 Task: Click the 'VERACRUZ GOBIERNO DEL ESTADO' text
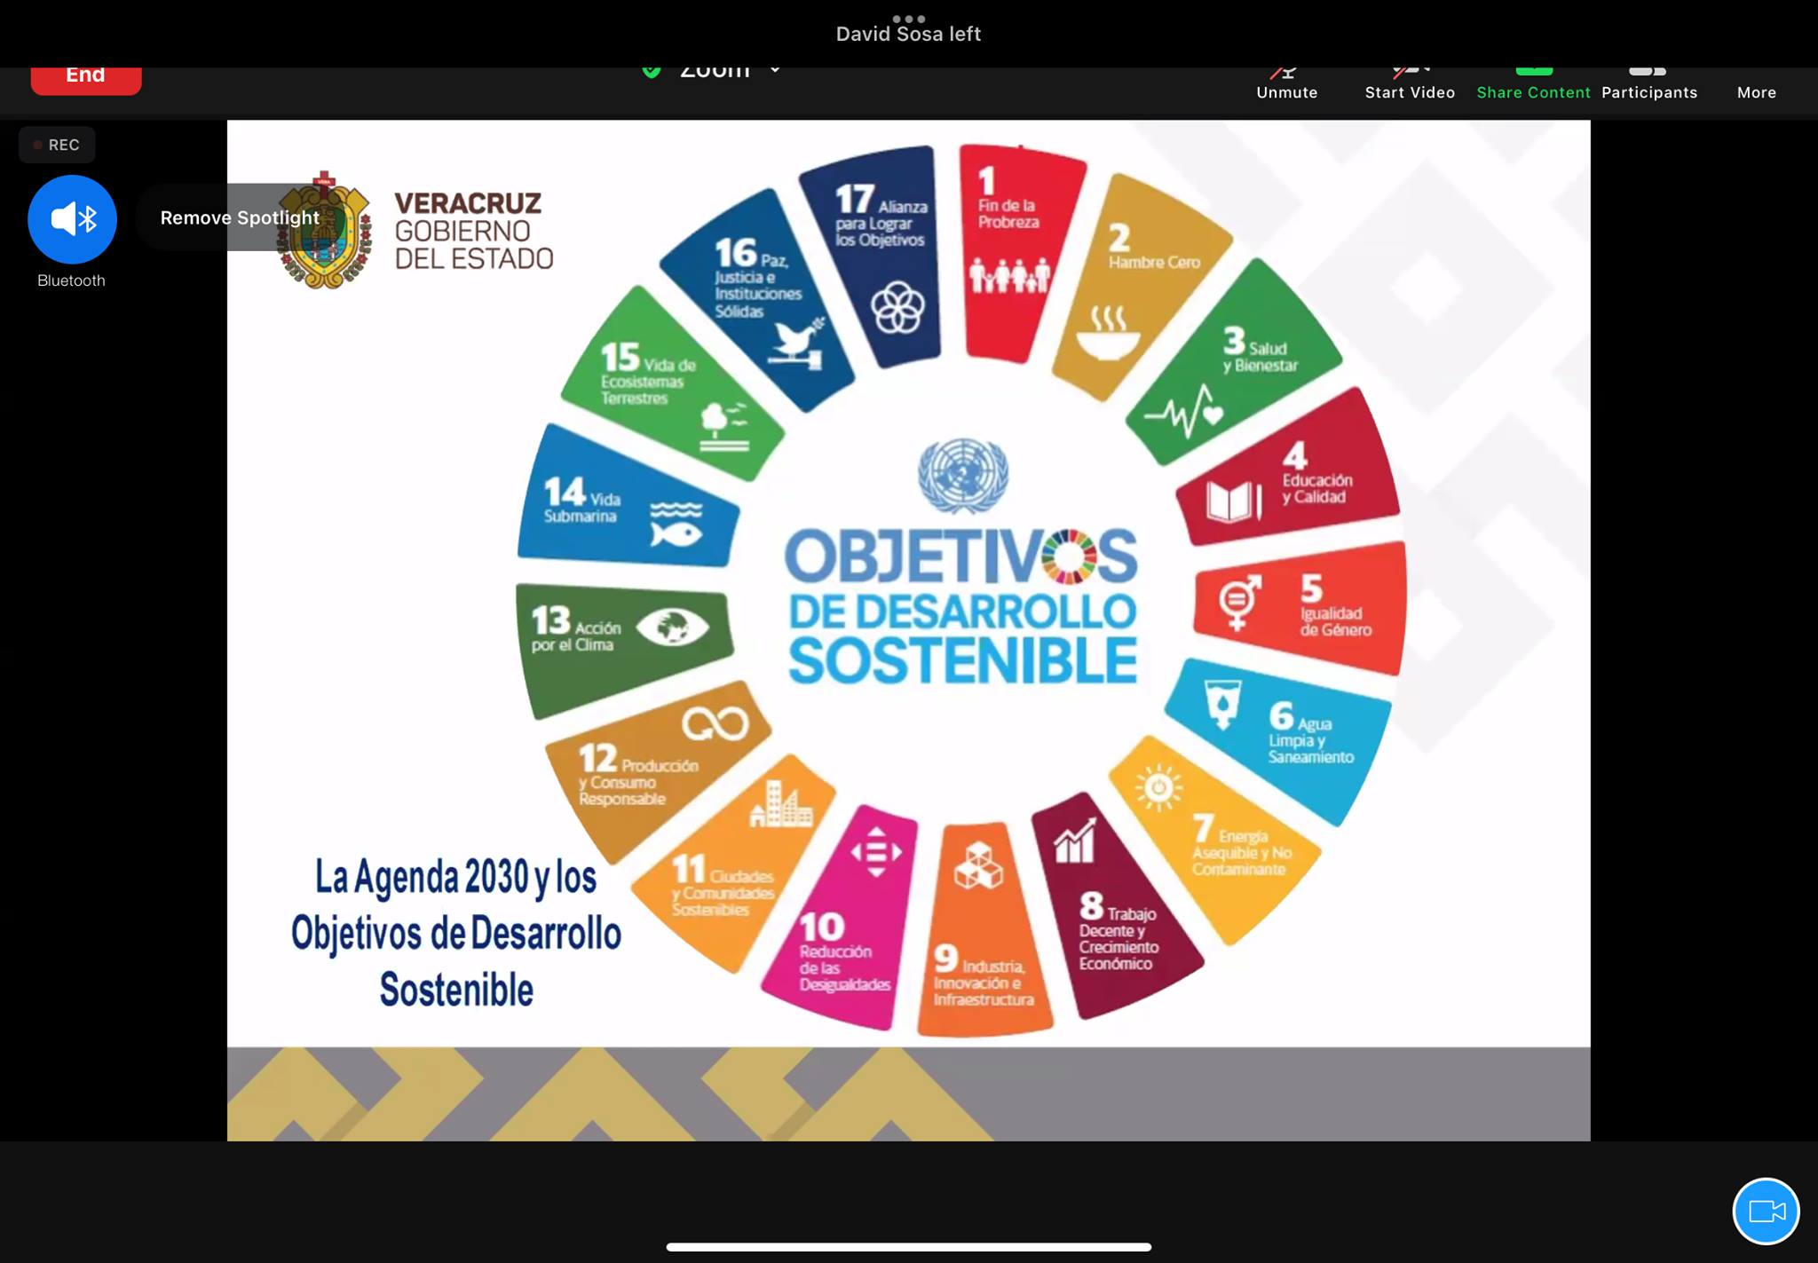473,231
